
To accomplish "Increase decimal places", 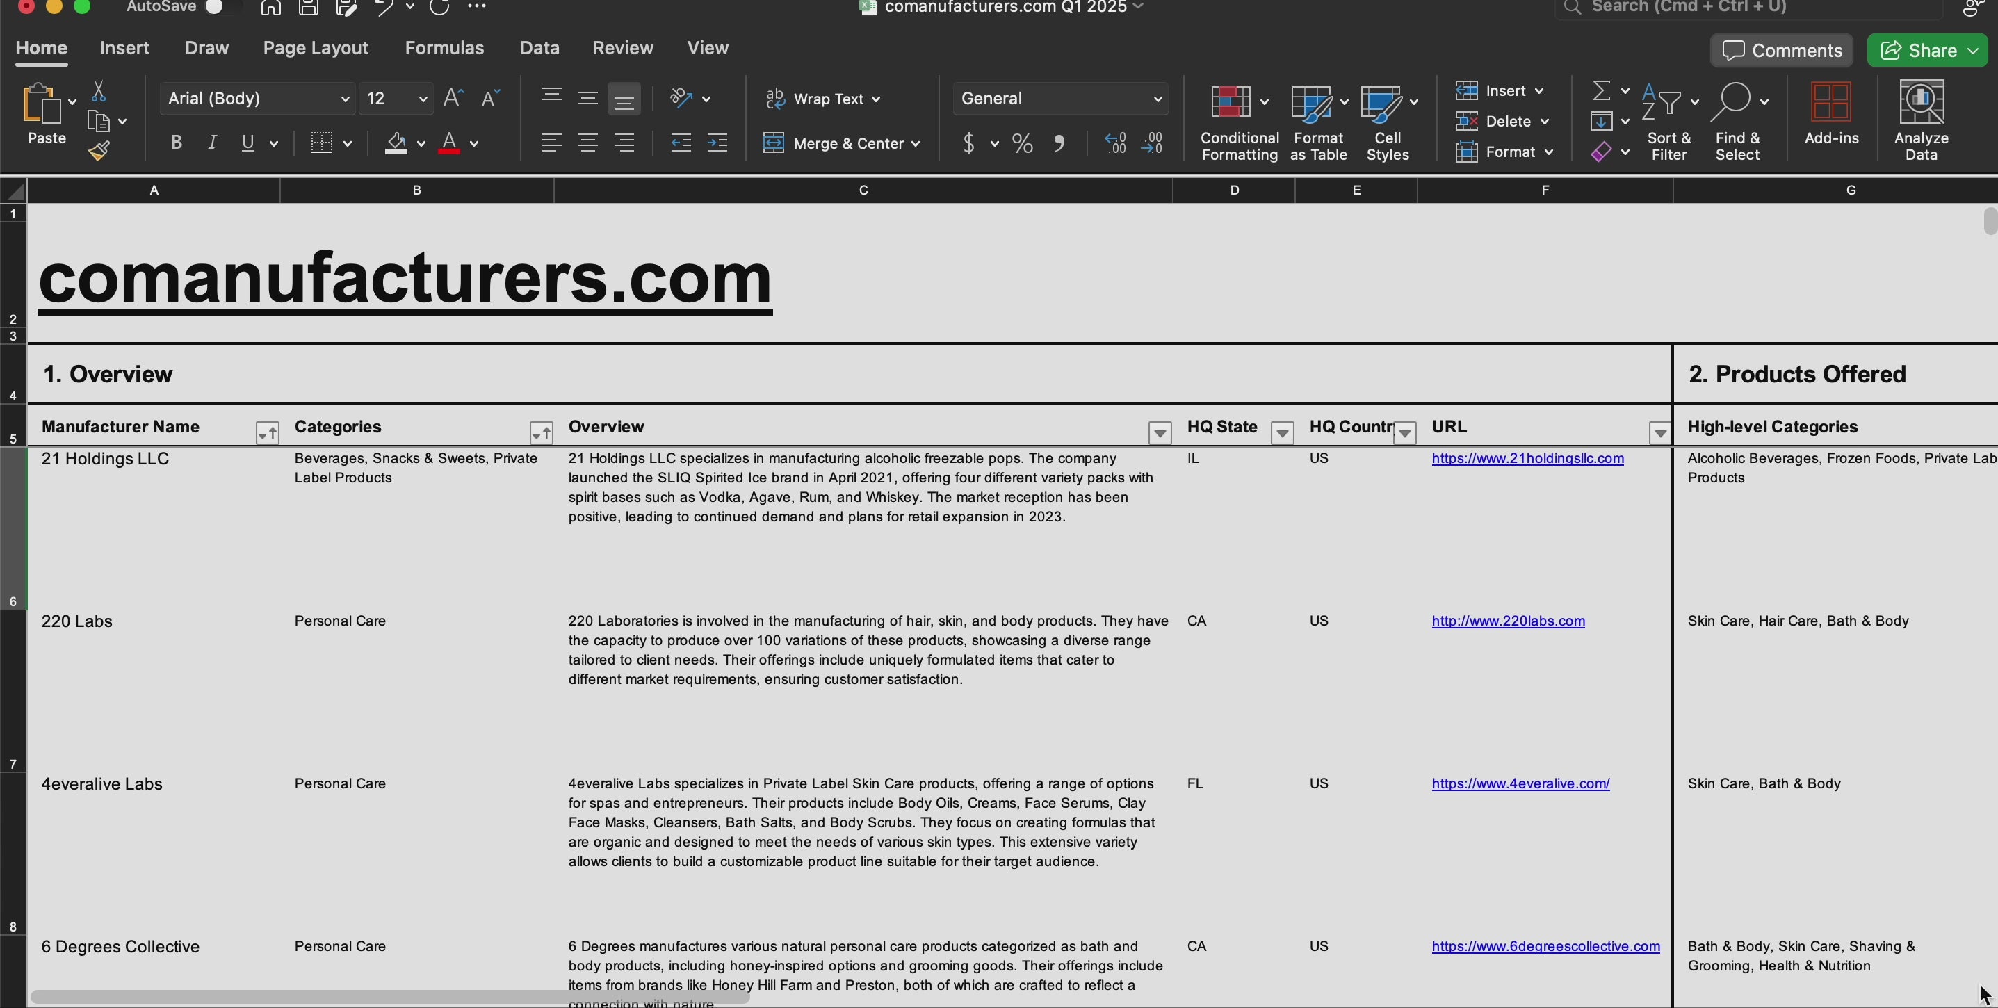I will [1115, 143].
